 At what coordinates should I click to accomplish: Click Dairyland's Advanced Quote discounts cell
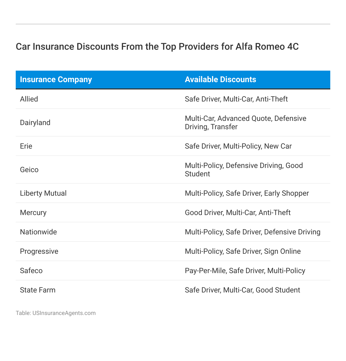(x=245, y=123)
